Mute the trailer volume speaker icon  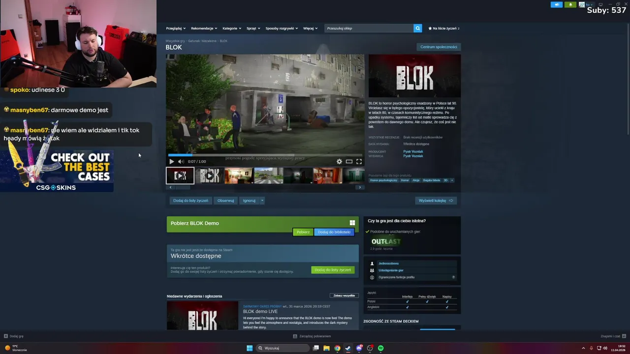click(181, 161)
